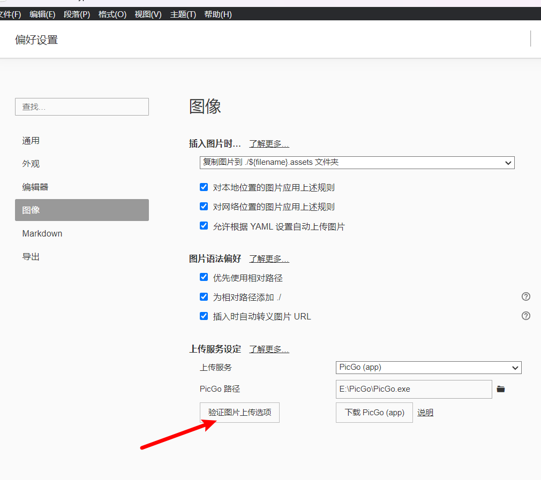This screenshot has width=541, height=480.
Task: Click help icon next to 插入时自动转义图片 URL
Action: (x=525, y=316)
